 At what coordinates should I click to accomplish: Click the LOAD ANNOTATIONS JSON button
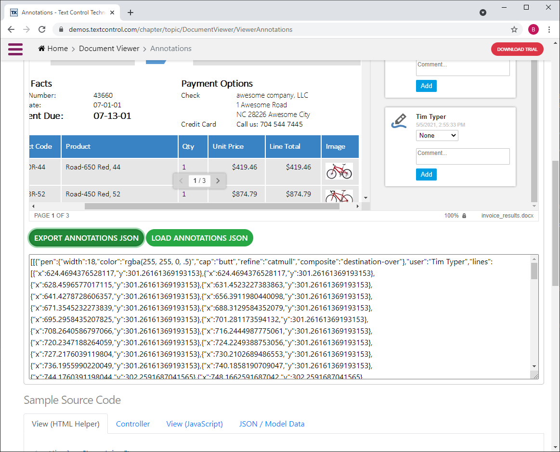point(199,238)
